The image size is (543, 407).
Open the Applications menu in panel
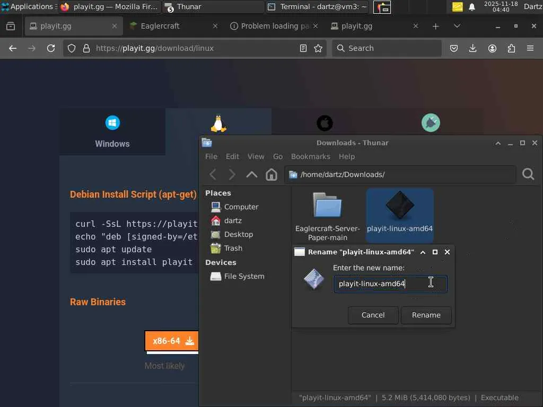tap(29, 6)
